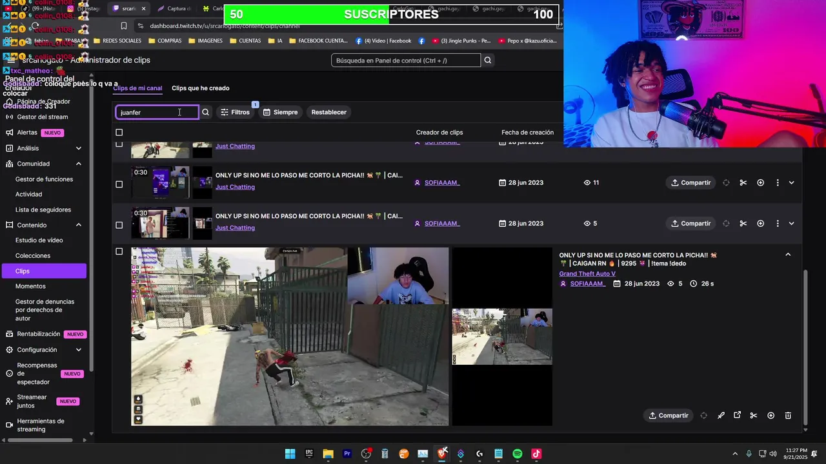
Task: Open scissors edit icon for the 11-views clip
Action: [743, 182]
